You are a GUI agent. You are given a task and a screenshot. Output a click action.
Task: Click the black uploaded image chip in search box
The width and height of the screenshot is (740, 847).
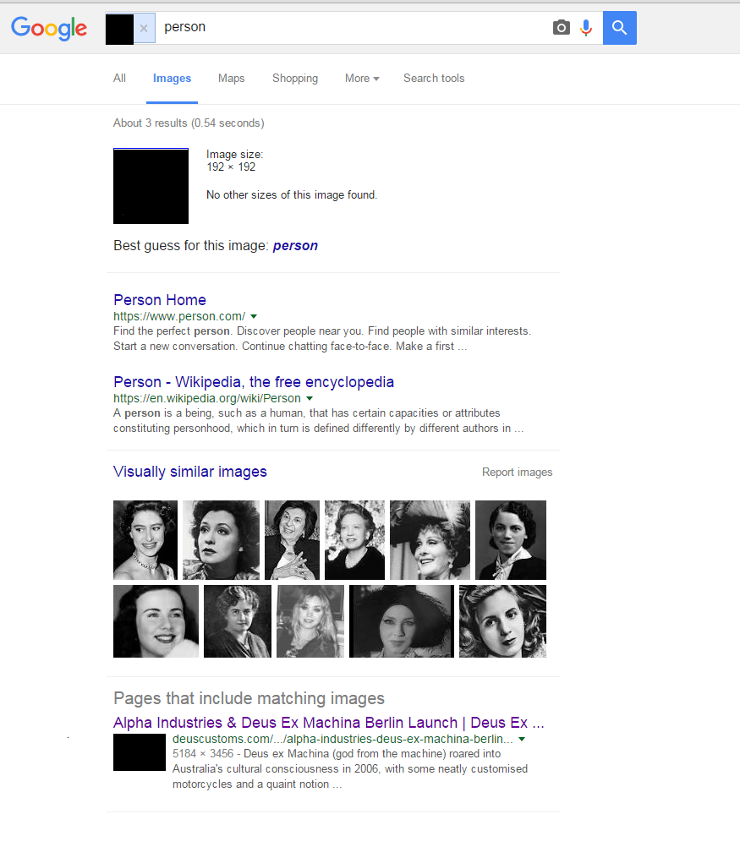click(119, 30)
